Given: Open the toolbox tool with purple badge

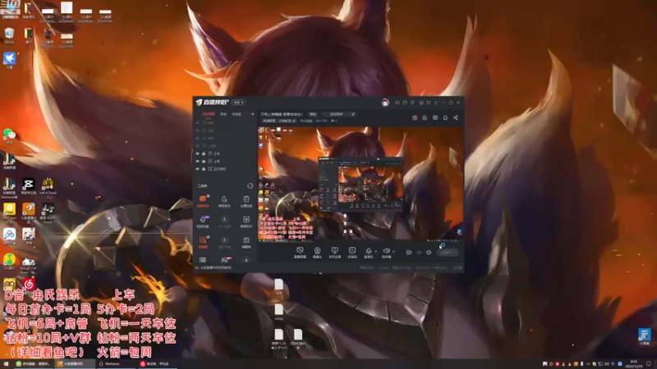Looking at the screenshot, I should click(203, 221).
